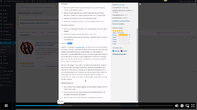Enable picture-in-picture mode icon
This screenshot has width=197, height=110.
[x=187, y=106]
